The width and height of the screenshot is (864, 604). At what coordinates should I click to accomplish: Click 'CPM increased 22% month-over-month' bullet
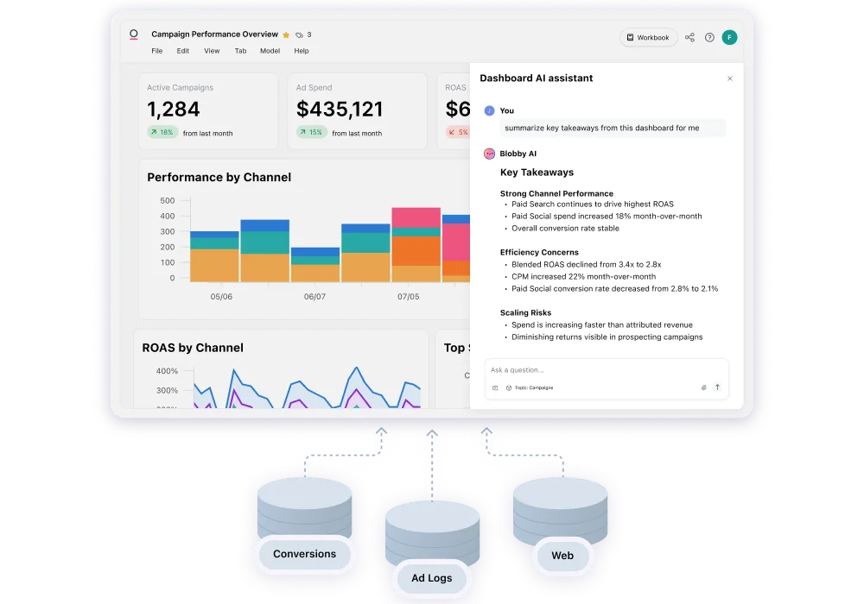pyautogui.click(x=583, y=277)
